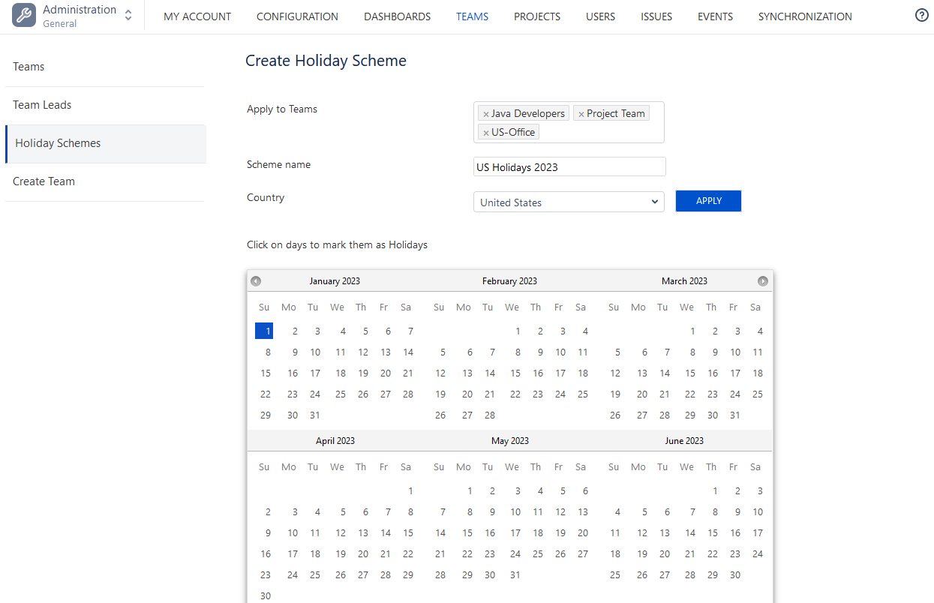Mark May 29 as holiday
This screenshot has width=934, height=603.
click(x=467, y=574)
